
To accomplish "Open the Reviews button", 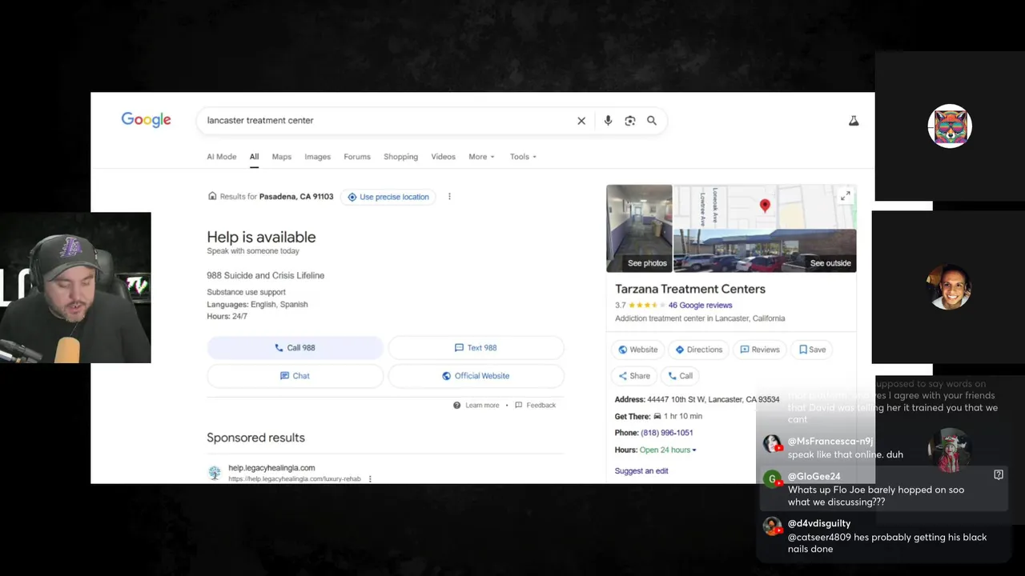I will [x=760, y=350].
